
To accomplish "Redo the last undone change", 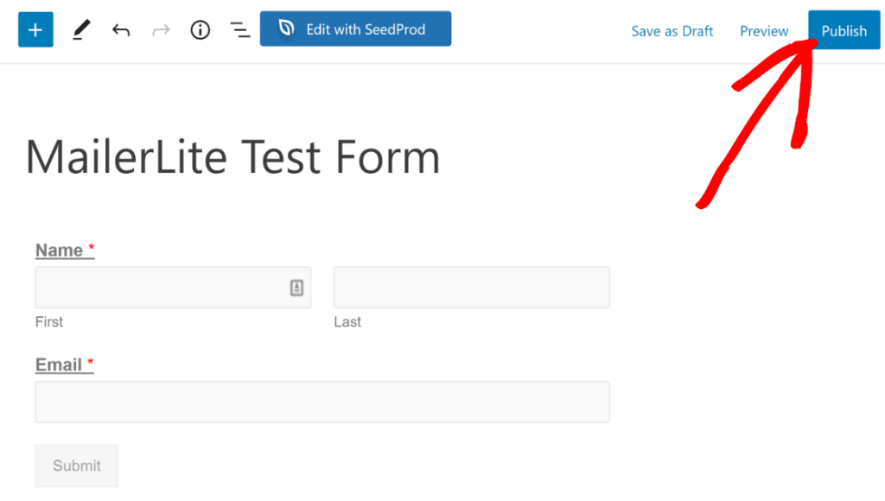I will click(161, 29).
